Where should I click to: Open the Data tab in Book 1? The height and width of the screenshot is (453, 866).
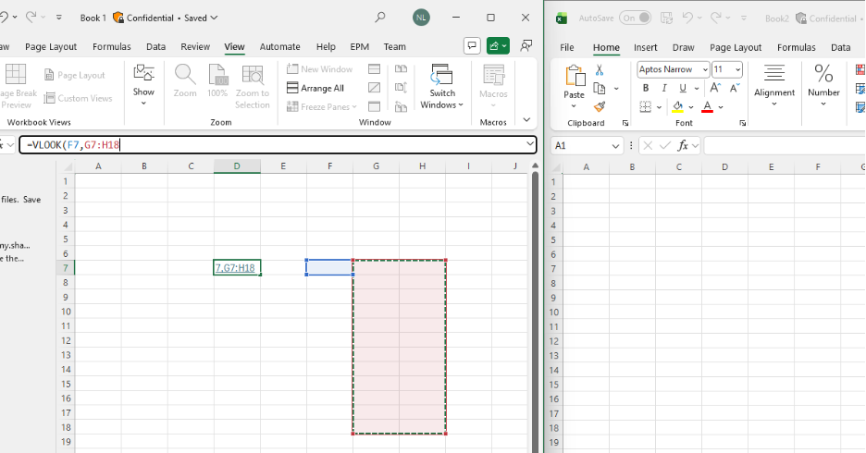pyautogui.click(x=155, y=47)
